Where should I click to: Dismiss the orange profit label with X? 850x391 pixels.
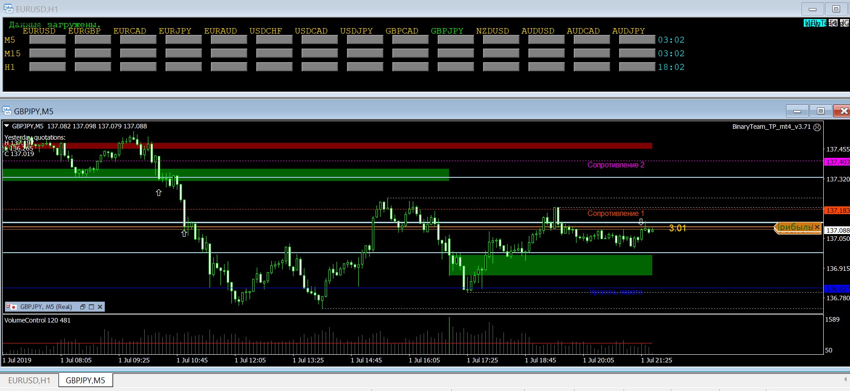coord(817,227)
